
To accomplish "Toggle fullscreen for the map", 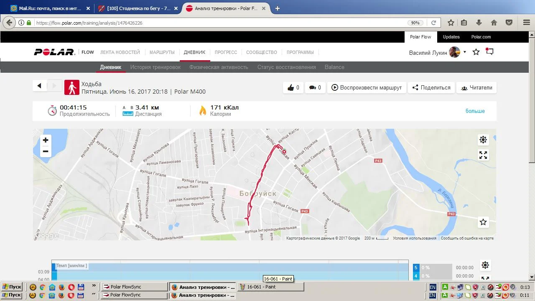I will (x=483, y=155).
